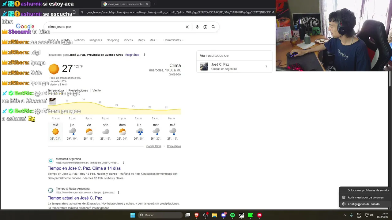392x220 pixels.
Task: Click the José C. Paz thumbnail image
Action: coord(204,66)
